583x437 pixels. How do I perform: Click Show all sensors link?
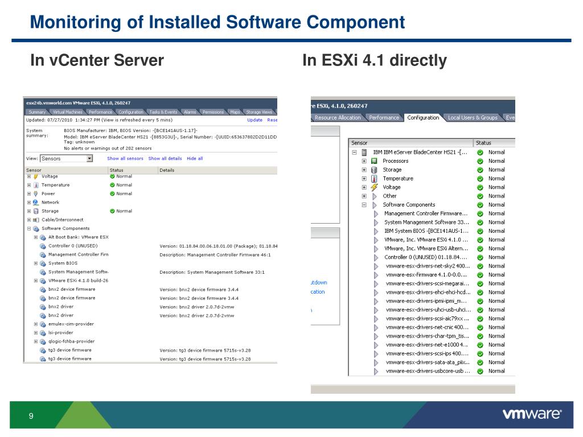125,158
